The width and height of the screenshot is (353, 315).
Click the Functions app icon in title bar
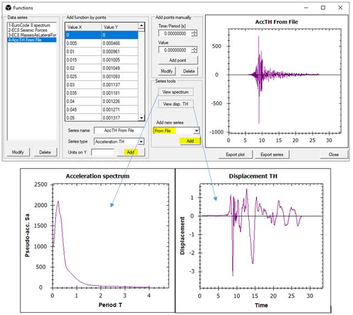(x=7, y=8)
